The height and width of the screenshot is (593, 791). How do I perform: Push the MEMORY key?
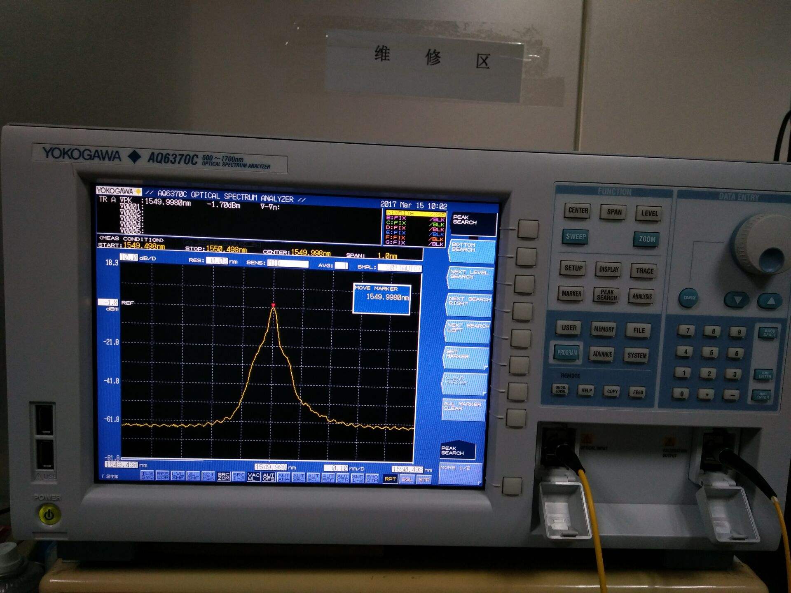(x=604, y=329)
